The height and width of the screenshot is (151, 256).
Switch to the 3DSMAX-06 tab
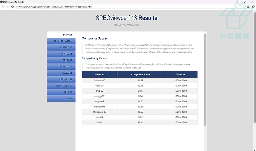(x=61, y=47)
